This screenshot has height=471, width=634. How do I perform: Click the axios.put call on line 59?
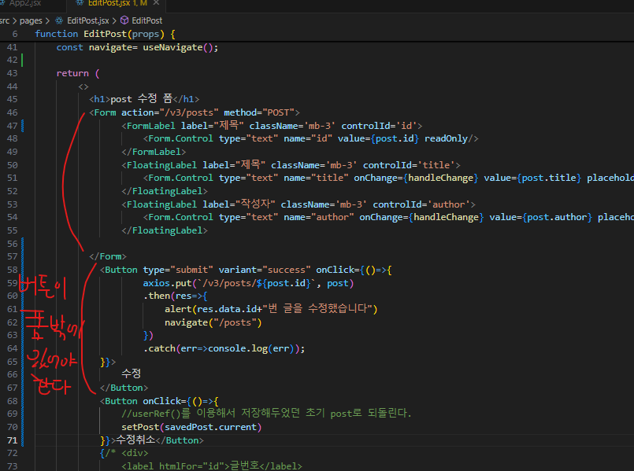pos(248,283)
